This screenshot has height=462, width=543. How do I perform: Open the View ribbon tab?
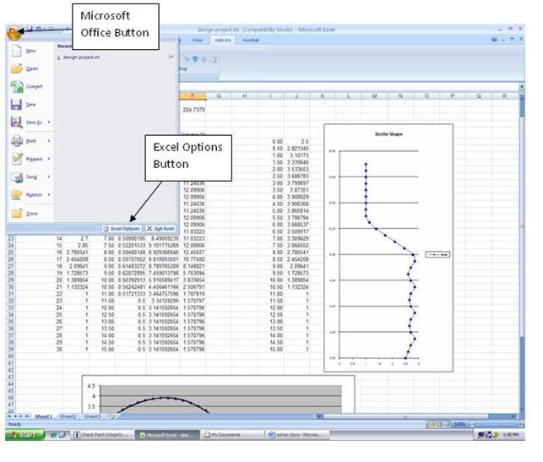197,41
